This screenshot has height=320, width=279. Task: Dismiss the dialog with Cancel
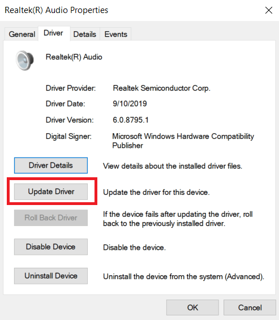tap(250, 308)
